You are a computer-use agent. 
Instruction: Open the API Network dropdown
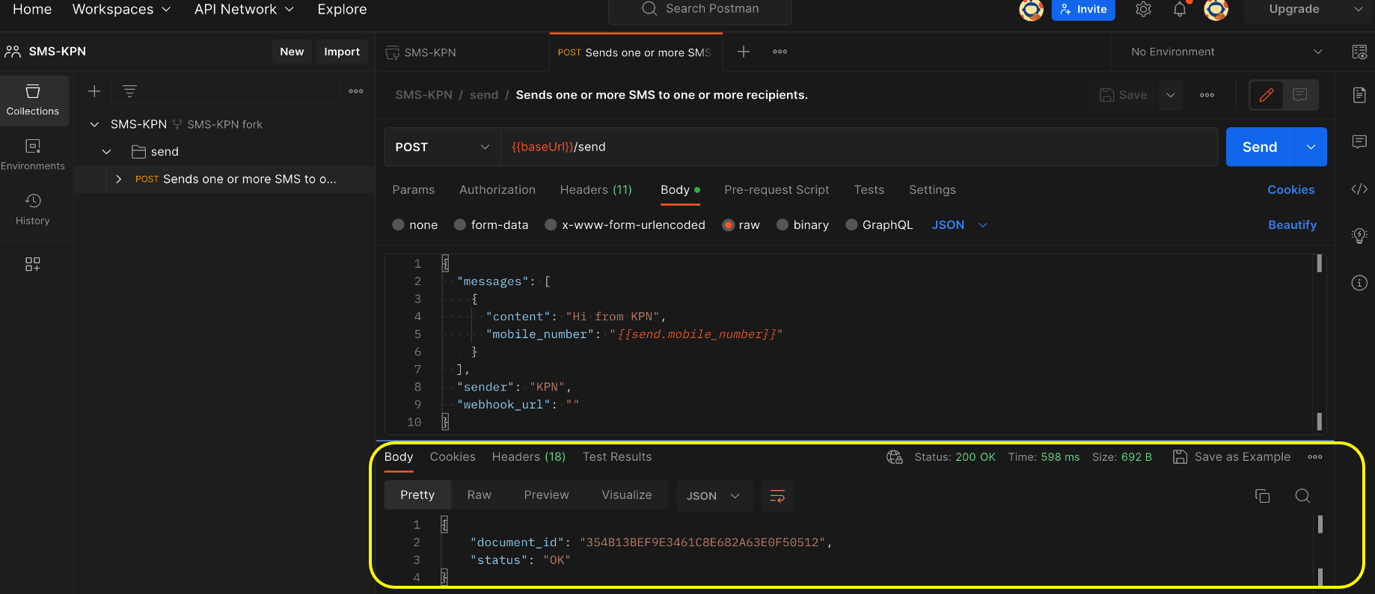click(244, 9)
